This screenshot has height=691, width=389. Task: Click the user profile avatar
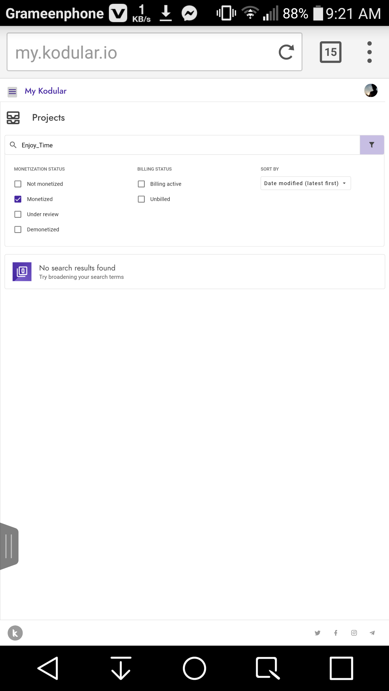click(x=371, y=90)
